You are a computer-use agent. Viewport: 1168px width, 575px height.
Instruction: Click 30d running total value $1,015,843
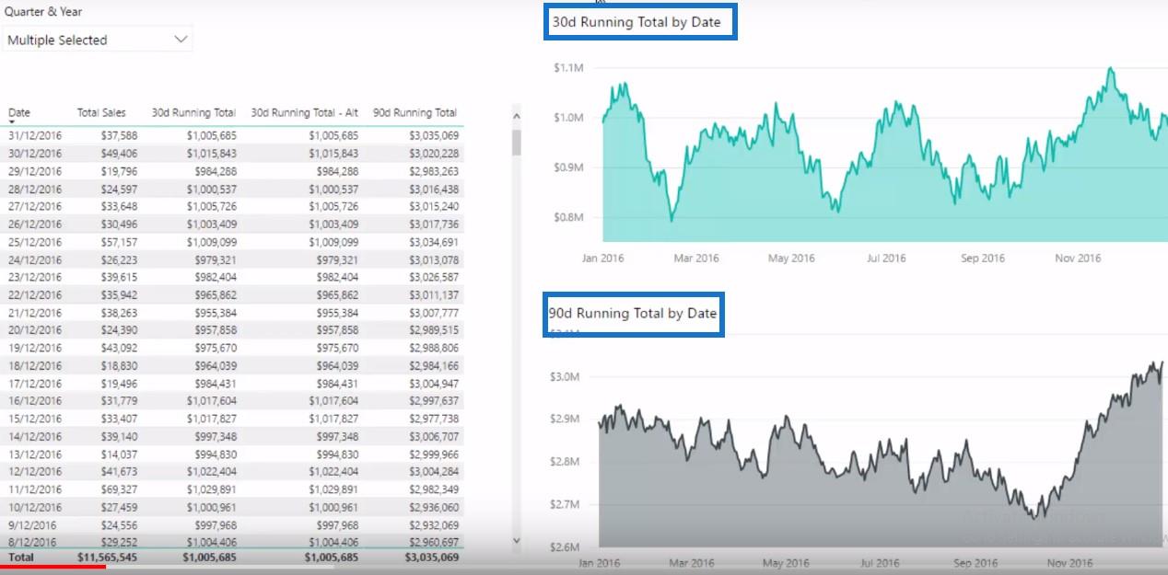click(211, 154)
